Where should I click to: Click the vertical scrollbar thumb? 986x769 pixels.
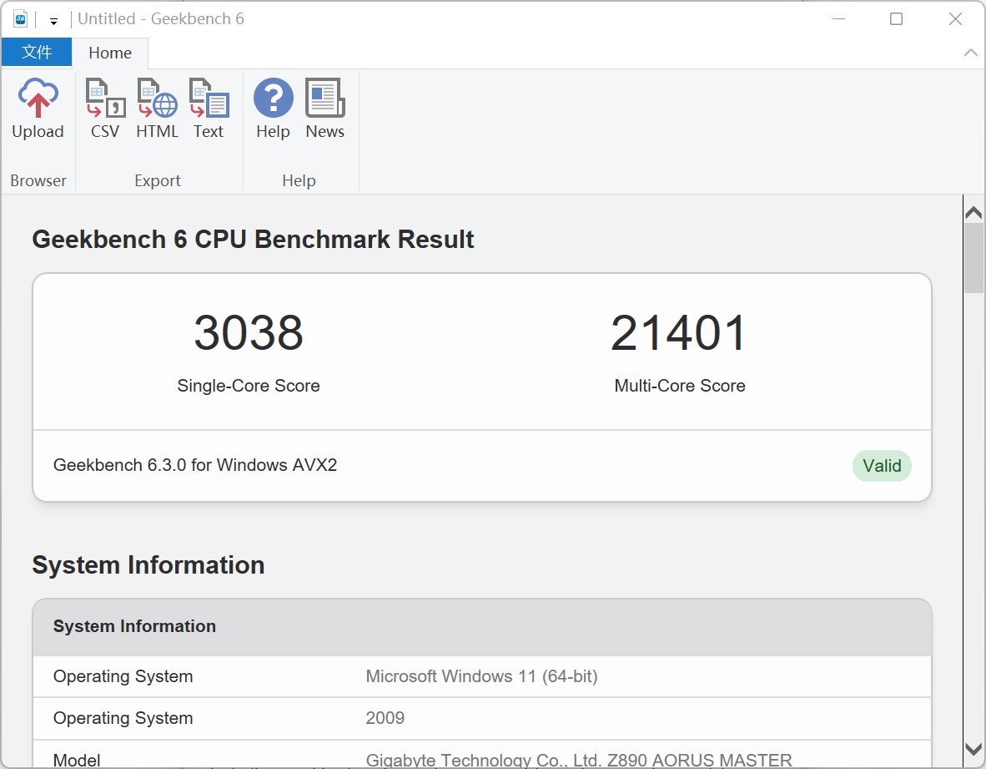click(973, 259)
